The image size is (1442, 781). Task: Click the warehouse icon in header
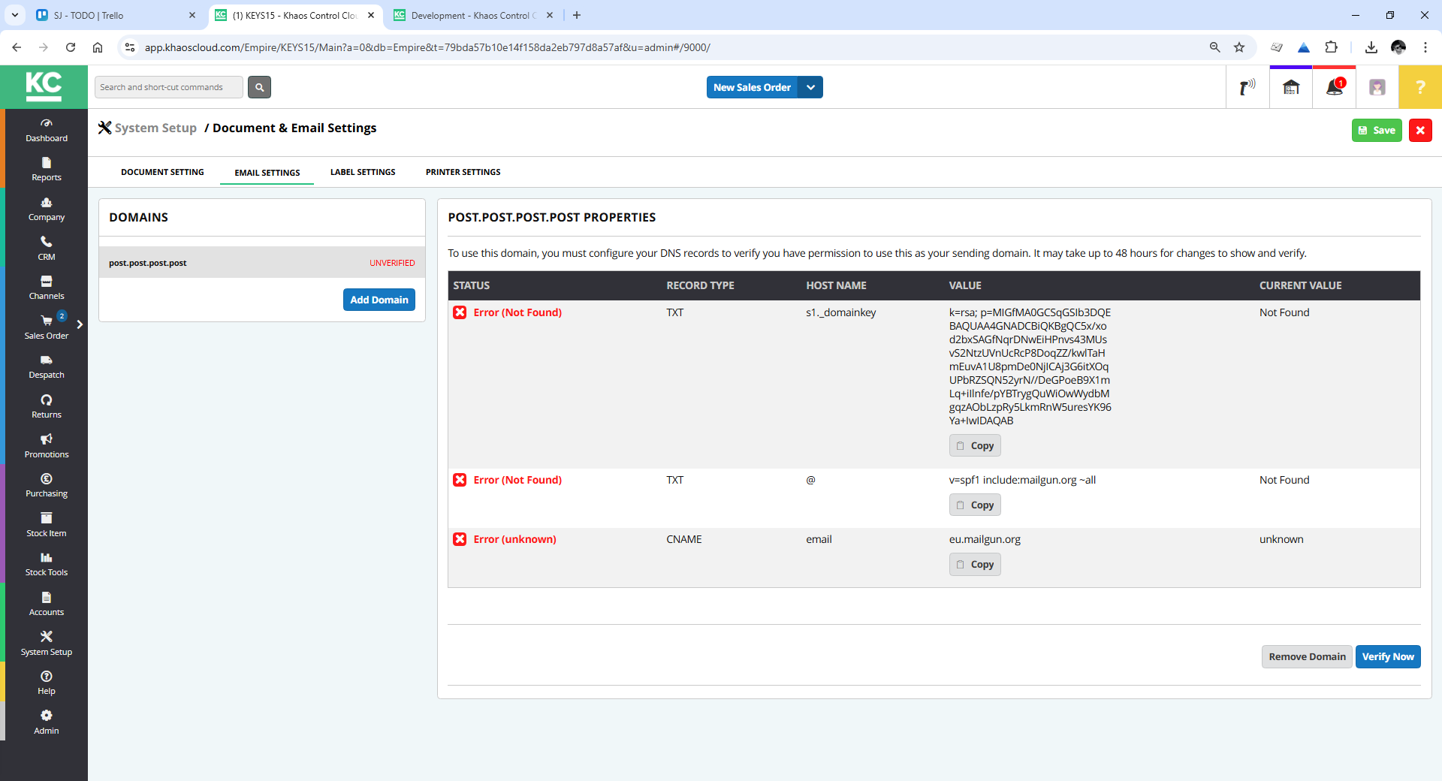[x=1291, y=88]
